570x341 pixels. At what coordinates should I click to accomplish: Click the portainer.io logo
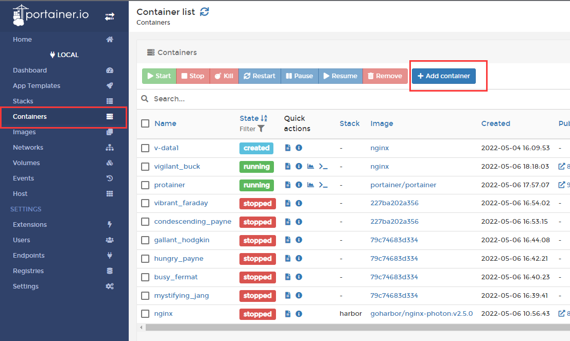click(x=51, y=15)
